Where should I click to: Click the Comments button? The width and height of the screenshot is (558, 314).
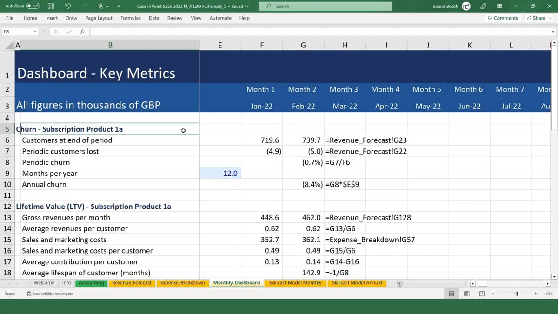click(503, 18)
